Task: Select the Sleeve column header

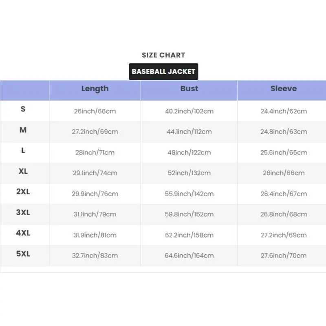Action: pos(284,89)
